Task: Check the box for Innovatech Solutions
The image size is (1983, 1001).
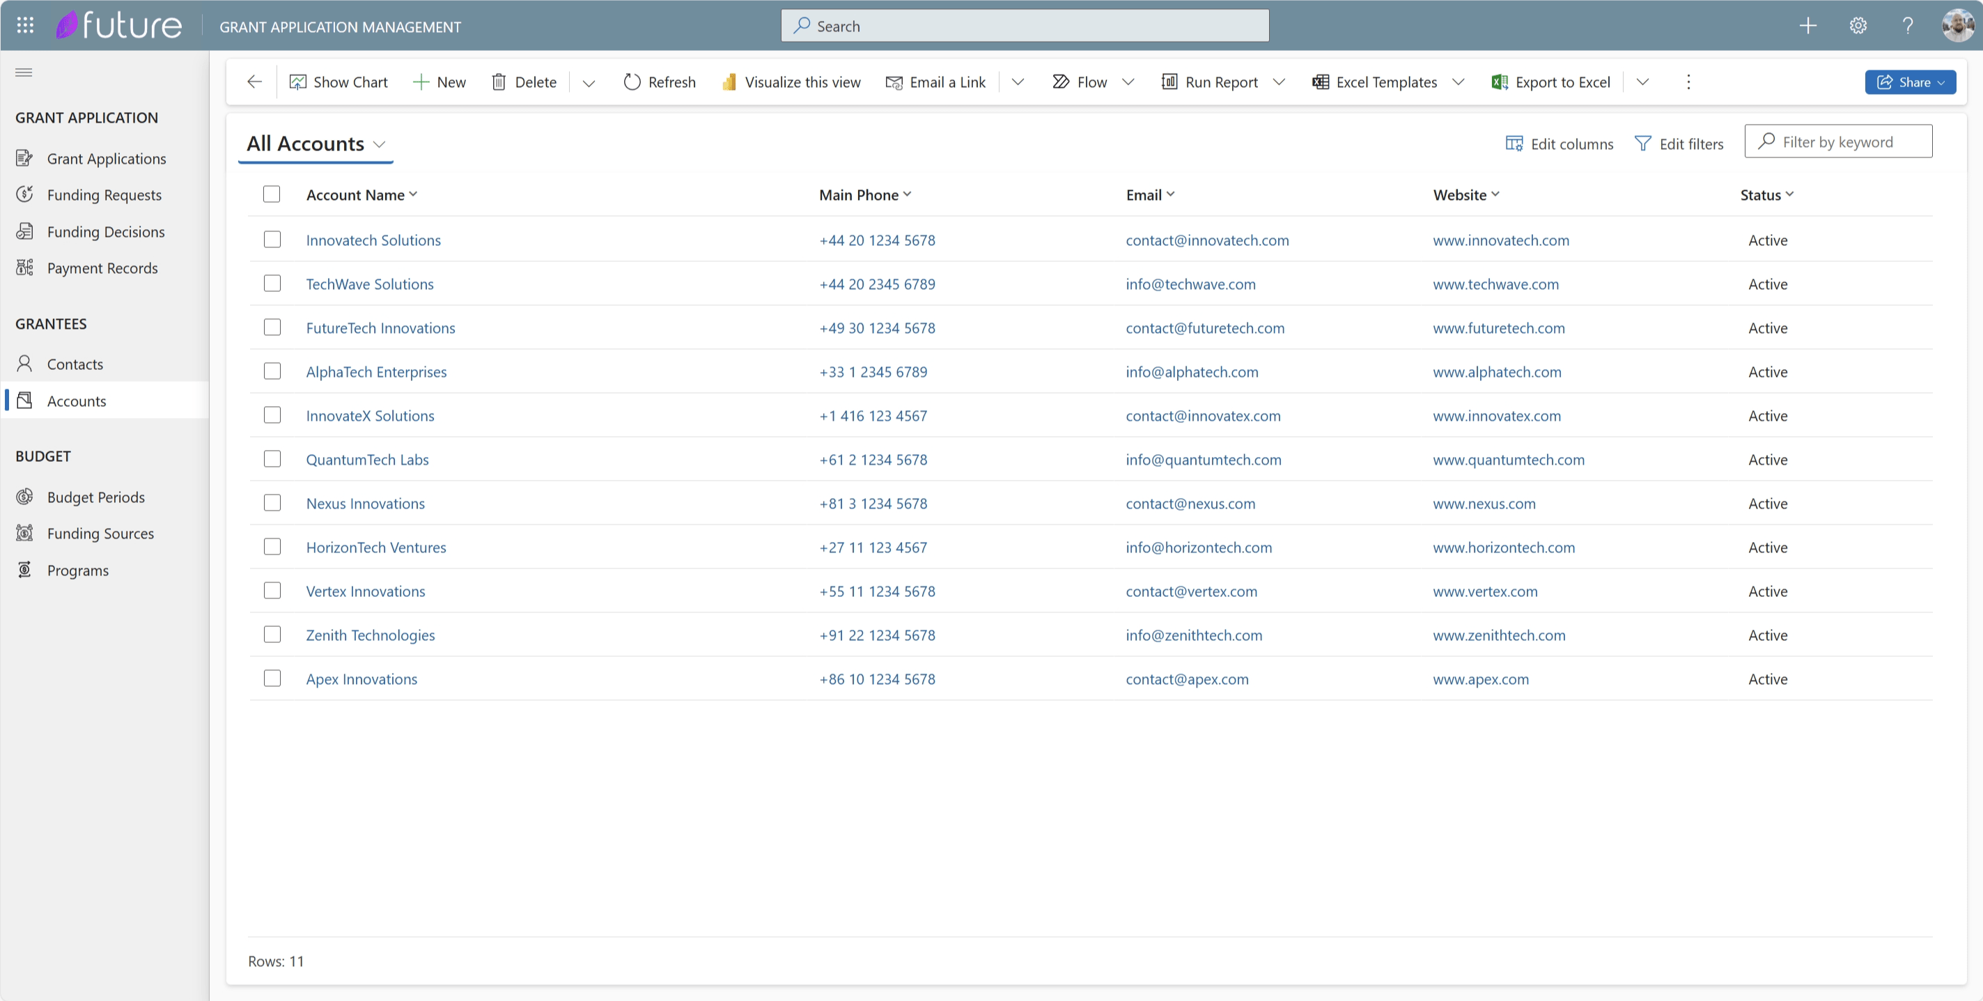Action: click(x=272, y=240)
